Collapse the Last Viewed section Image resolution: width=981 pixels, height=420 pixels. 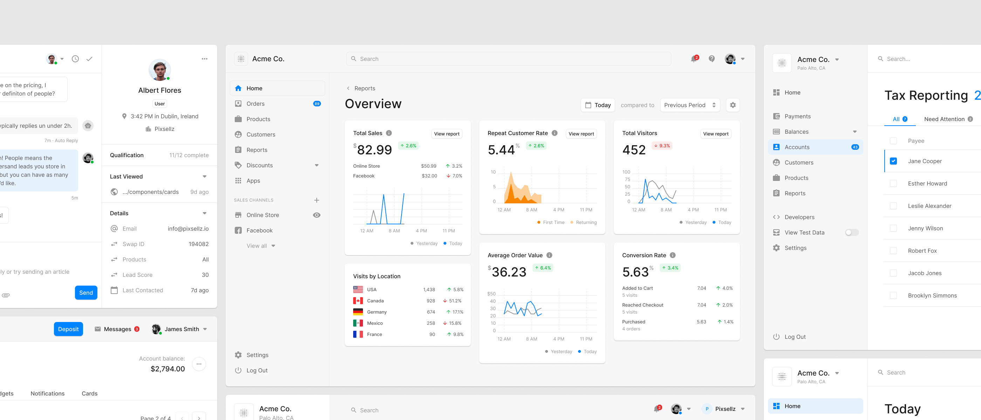[x=205, y=176]
